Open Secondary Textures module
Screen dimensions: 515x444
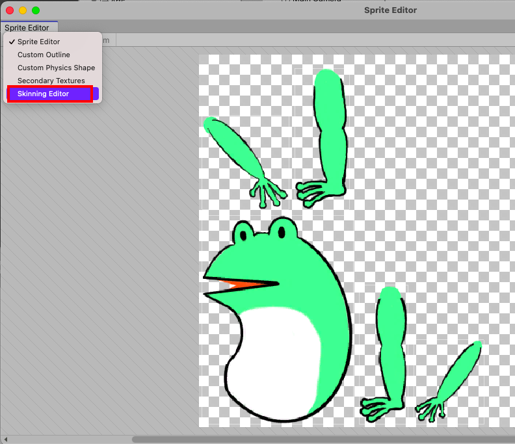[53, 81]
